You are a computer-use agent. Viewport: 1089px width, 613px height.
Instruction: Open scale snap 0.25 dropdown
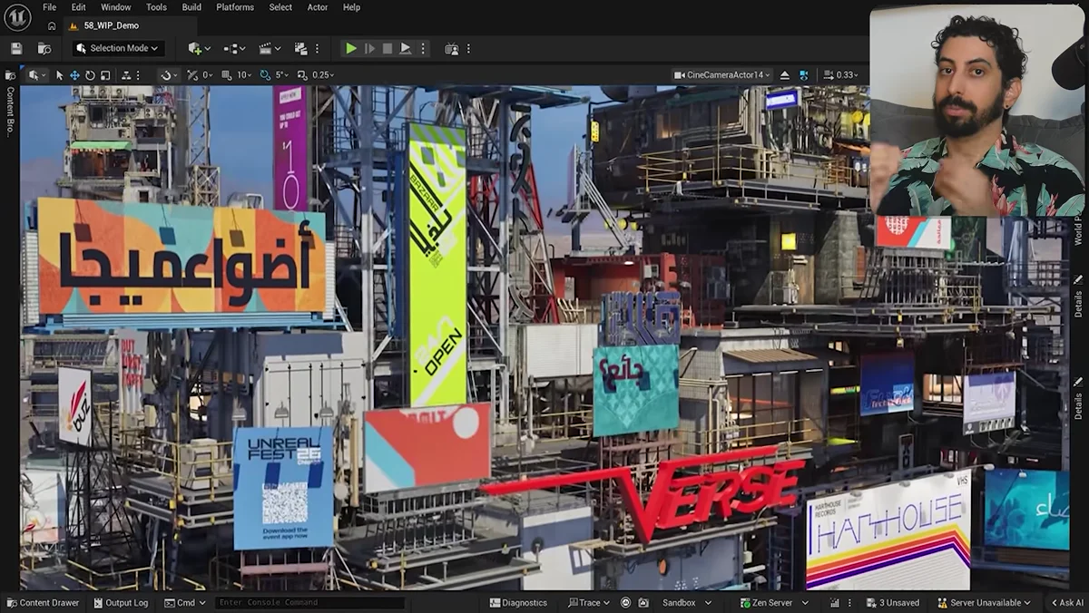click(x=323, y=74)
